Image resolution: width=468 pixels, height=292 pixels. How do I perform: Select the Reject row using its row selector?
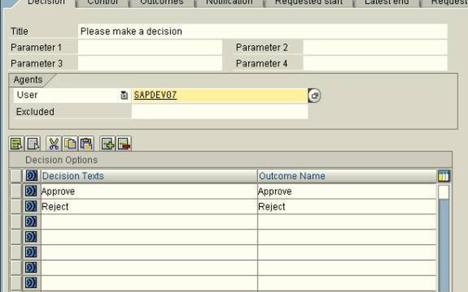click(x=16, y=207)
